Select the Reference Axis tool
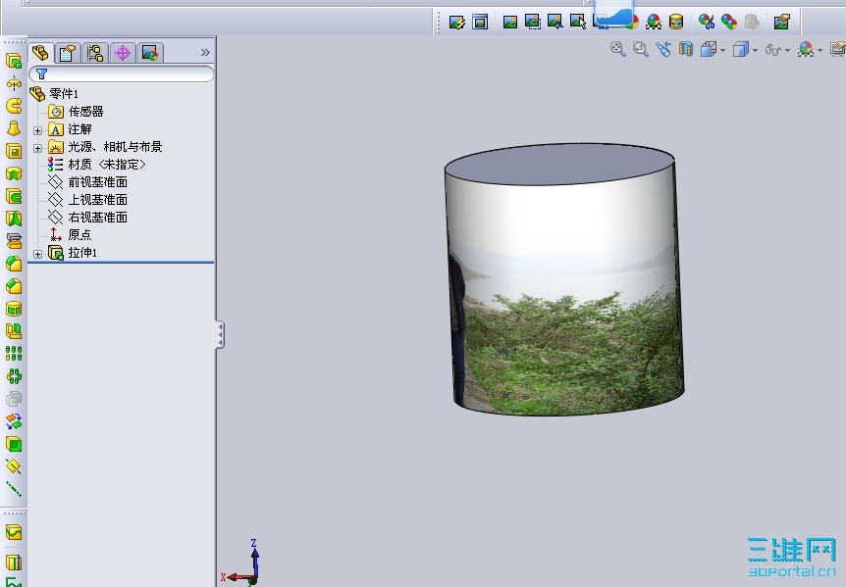The height and width of the screenshot is (587, 846). (x=14, y=488)
